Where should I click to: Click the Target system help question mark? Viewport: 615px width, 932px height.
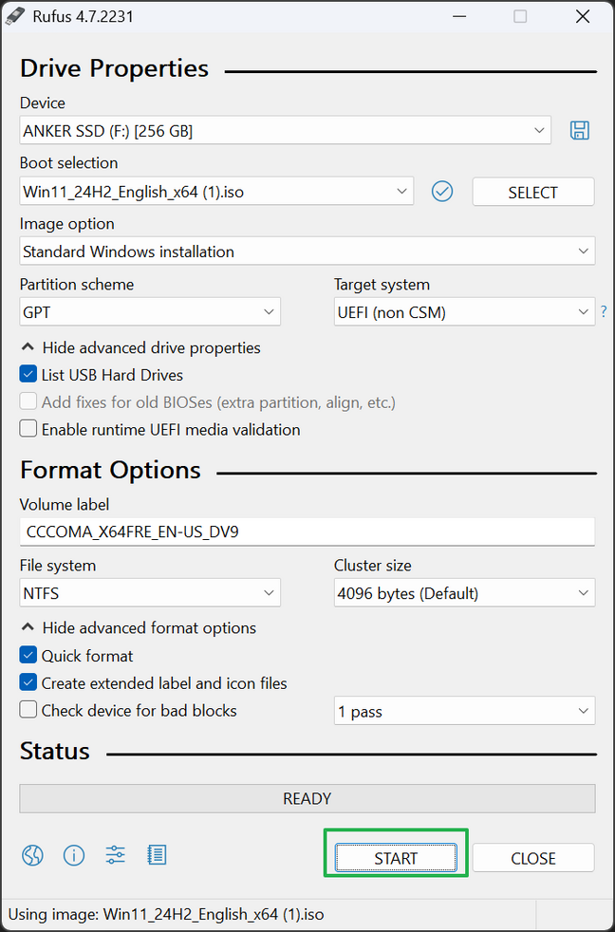[604, 311]
